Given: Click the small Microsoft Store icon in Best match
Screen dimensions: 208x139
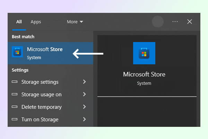Looking at the screenshot, I should [17, 52].
